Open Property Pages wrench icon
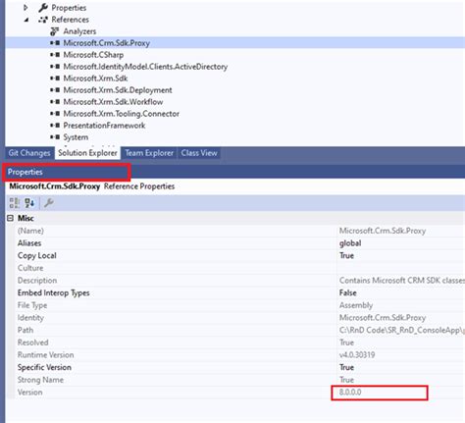 pyautogui.click(x=49, y=203)
